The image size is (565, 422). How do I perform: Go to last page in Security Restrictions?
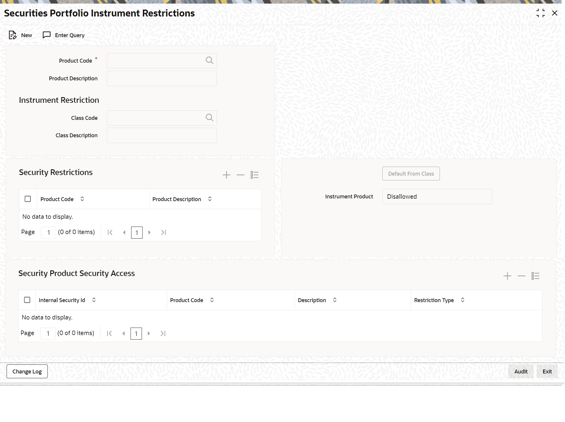pyautogui.click(x=164, y=232)
